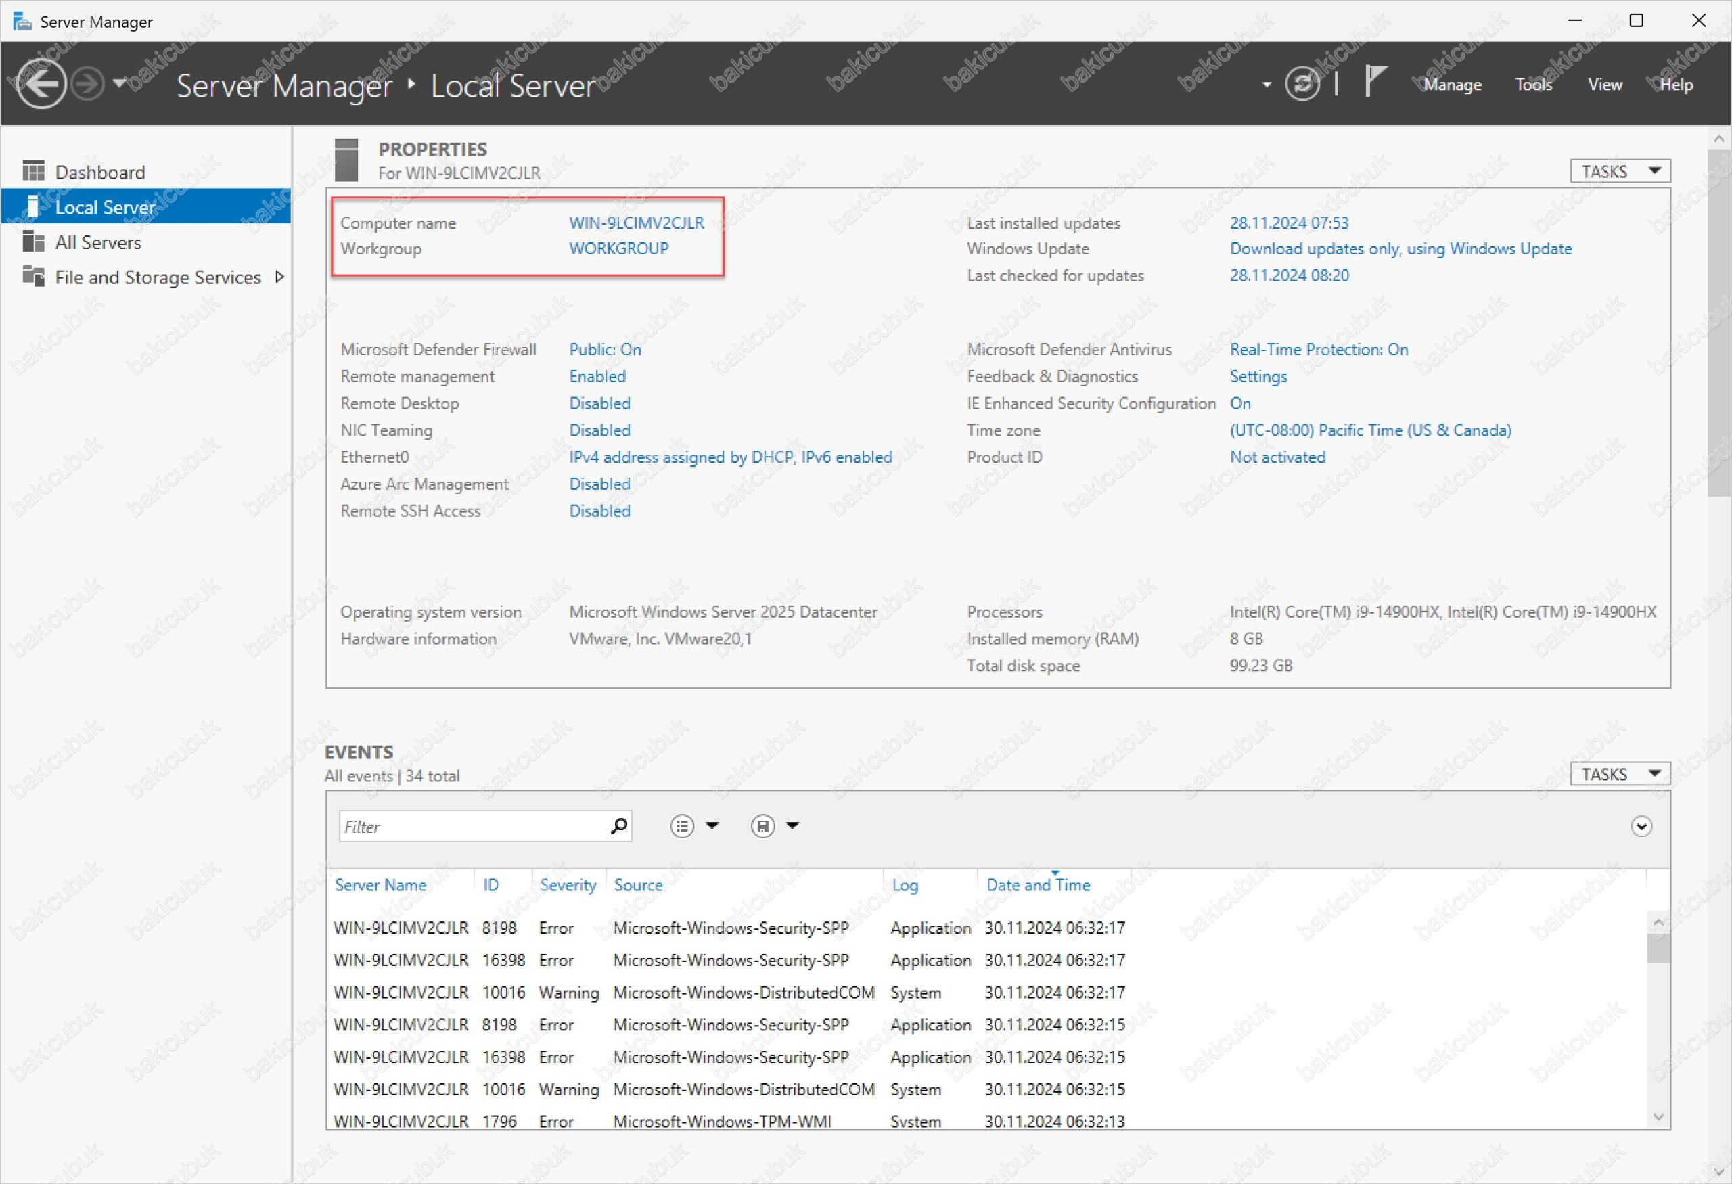1732x1184 pixels.
Task: Click the events Filter input field
Action: pyautogui.click(x=485, y=825)
